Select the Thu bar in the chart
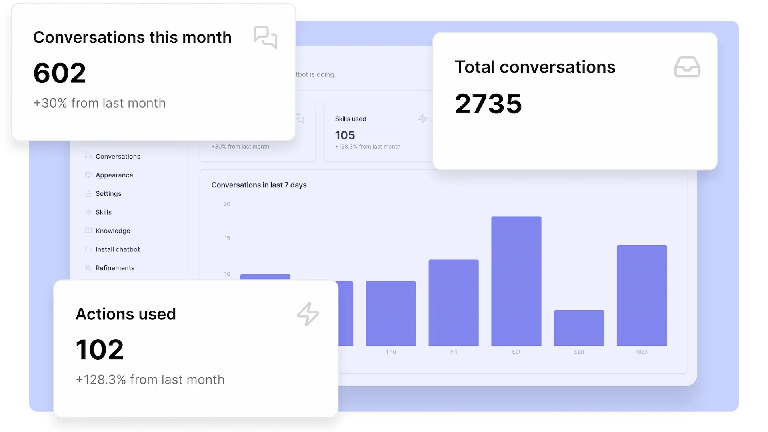Image resolution: width=768 pixels, height=432 pixels. point(391,313)
